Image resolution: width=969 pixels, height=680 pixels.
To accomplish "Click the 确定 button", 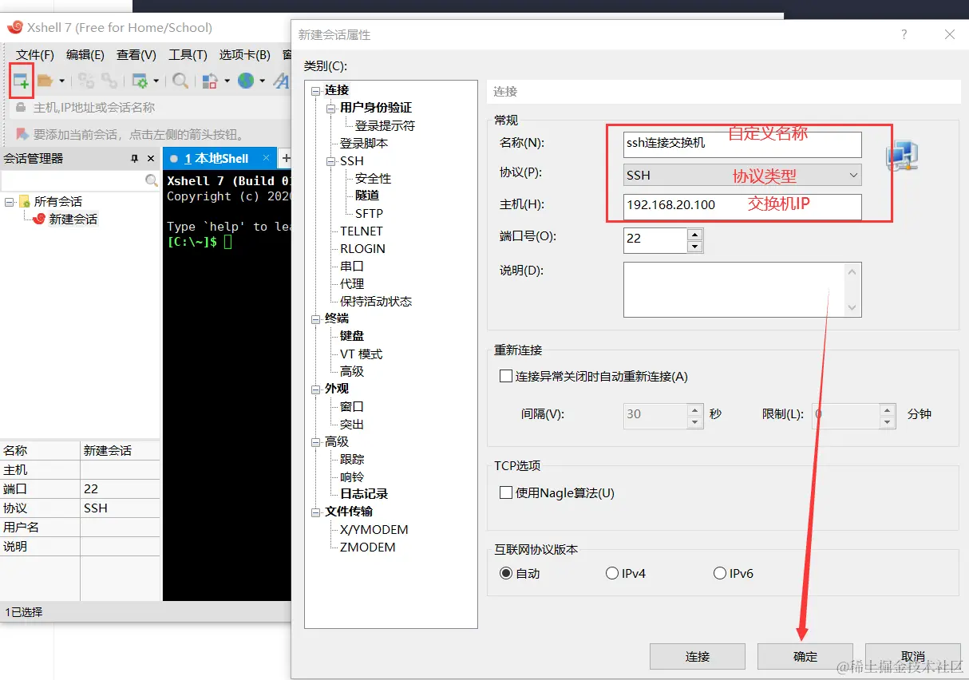I will (805, 656).
